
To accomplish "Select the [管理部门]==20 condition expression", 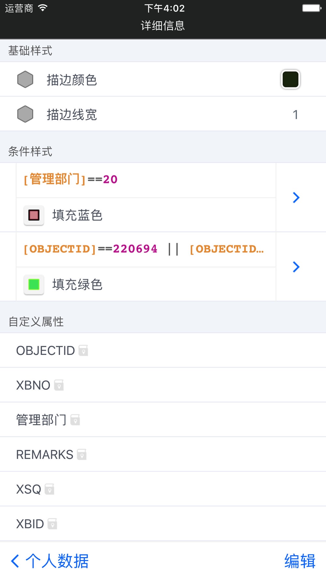I will point(71,179).
